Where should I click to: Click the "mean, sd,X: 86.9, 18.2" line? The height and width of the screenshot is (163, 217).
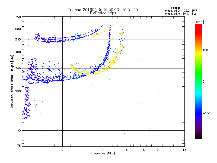click(180, 14)
